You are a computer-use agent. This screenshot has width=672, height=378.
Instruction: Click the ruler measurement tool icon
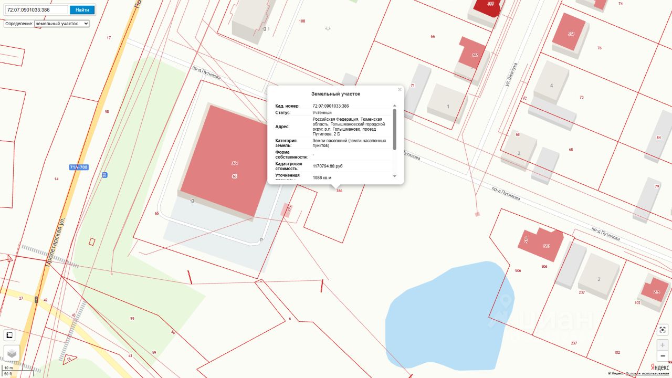tap(9, 335)
